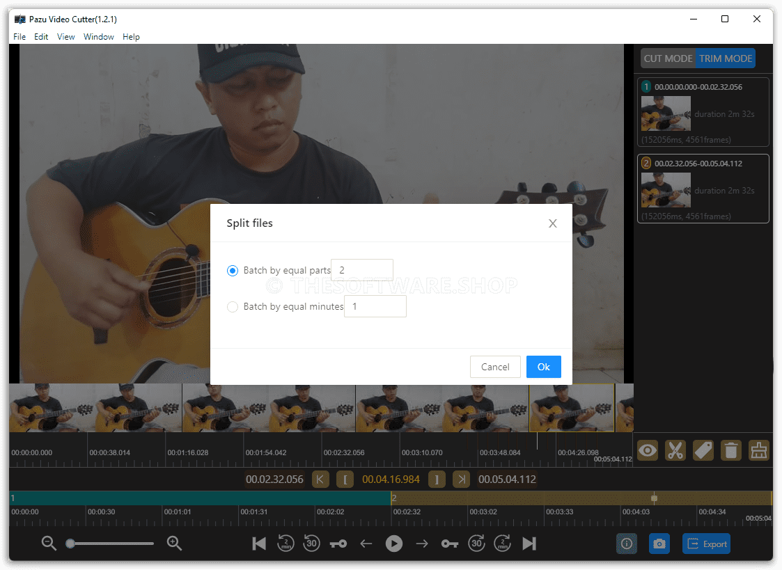
Task: Click the playhead marker on the segment 2 bar
Action: [655, 498]
